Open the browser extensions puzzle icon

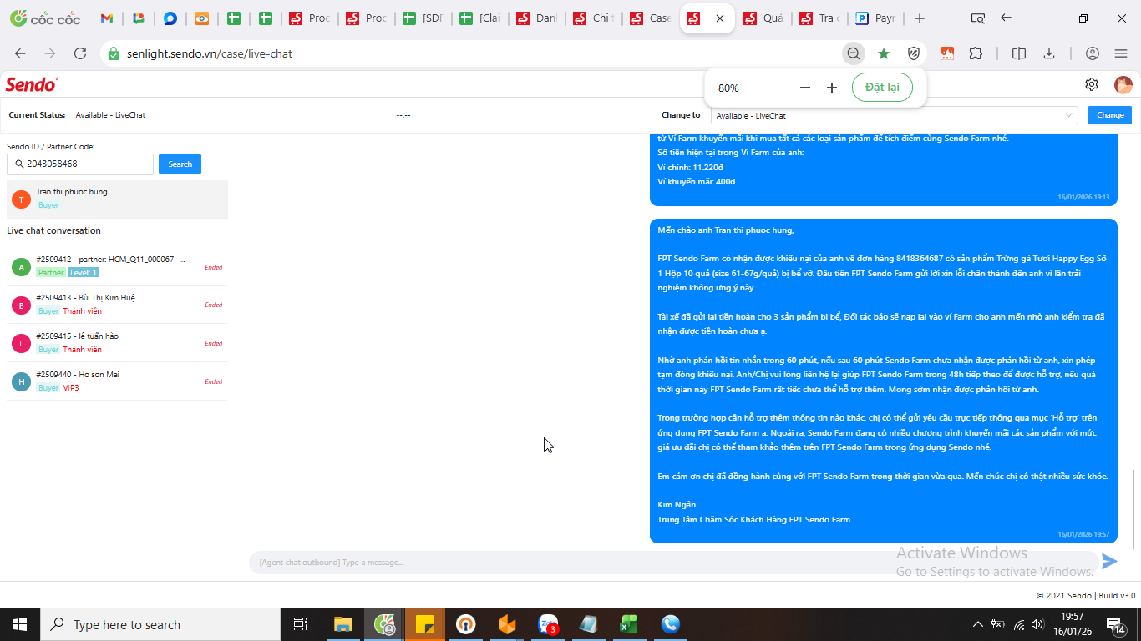pos(976,53)
